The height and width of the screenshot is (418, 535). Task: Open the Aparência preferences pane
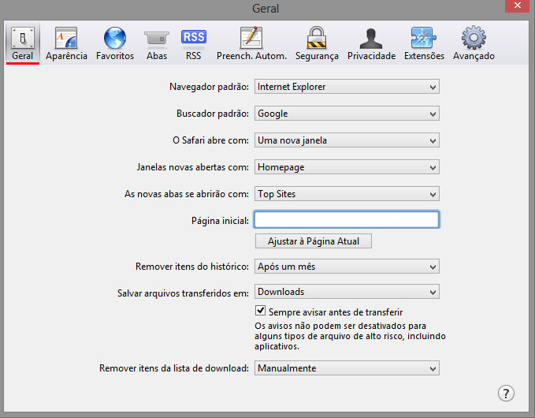coord(66,43)
